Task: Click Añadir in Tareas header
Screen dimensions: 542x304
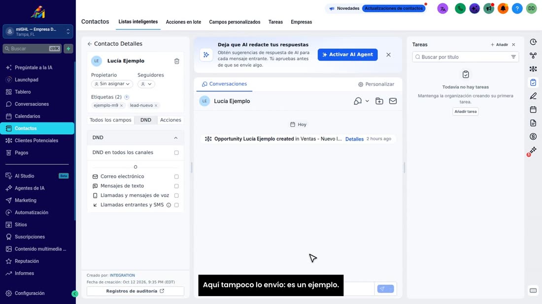Action: [x=499, y=45]
